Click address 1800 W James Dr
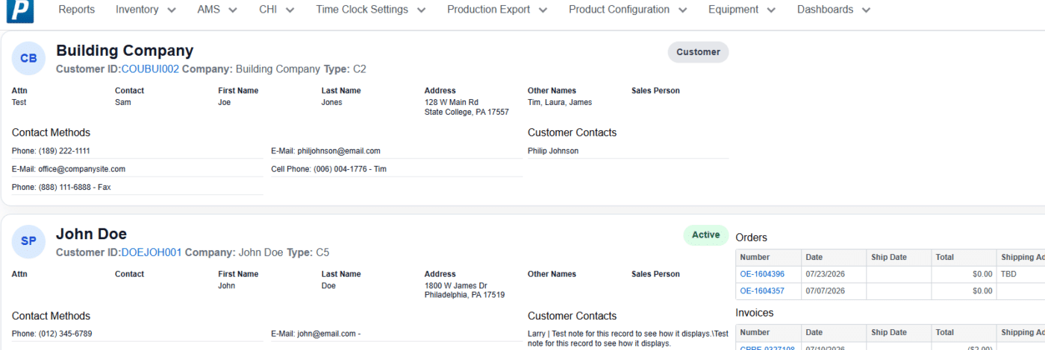The height and width of the screenshot is (350, 1045). tap(456, 285)
